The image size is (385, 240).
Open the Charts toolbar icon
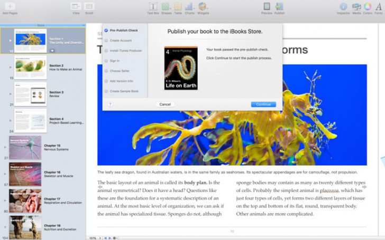point(189,6)
